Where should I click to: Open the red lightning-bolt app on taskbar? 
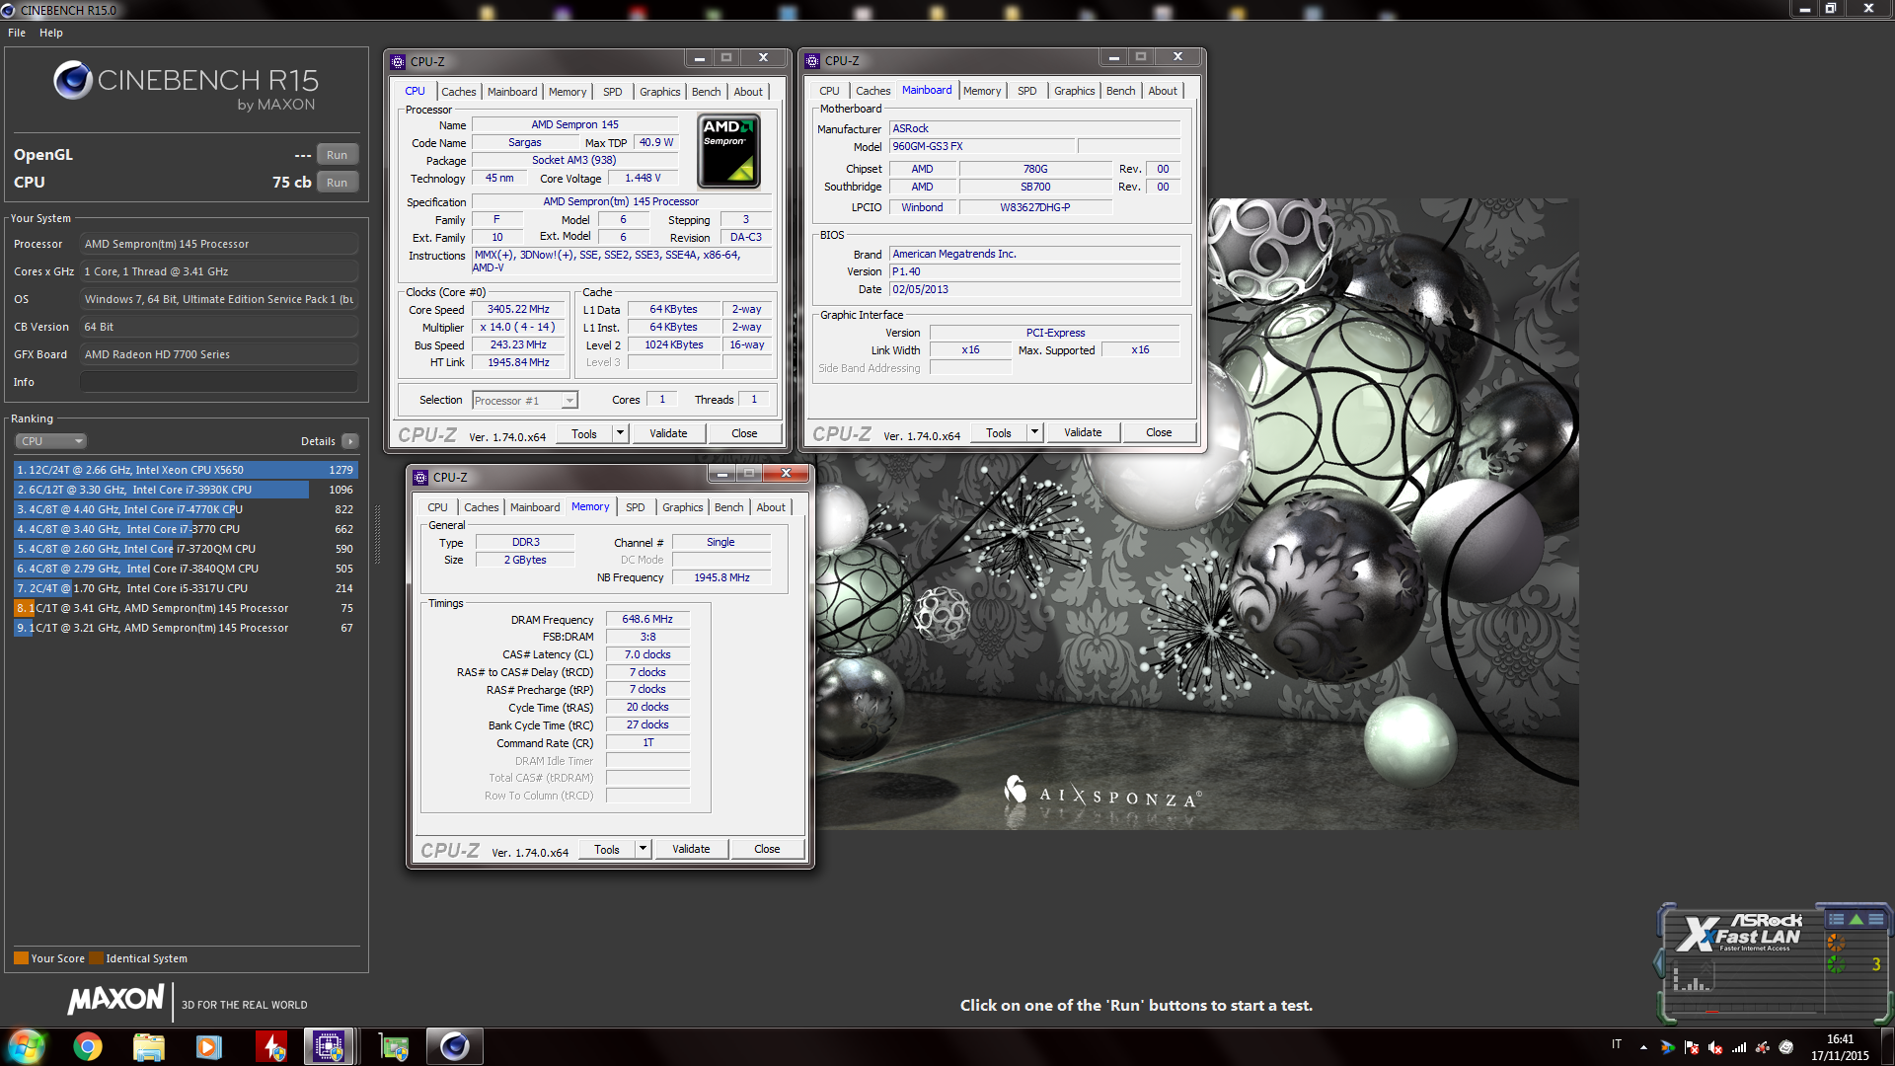[x=270, y=1046]
